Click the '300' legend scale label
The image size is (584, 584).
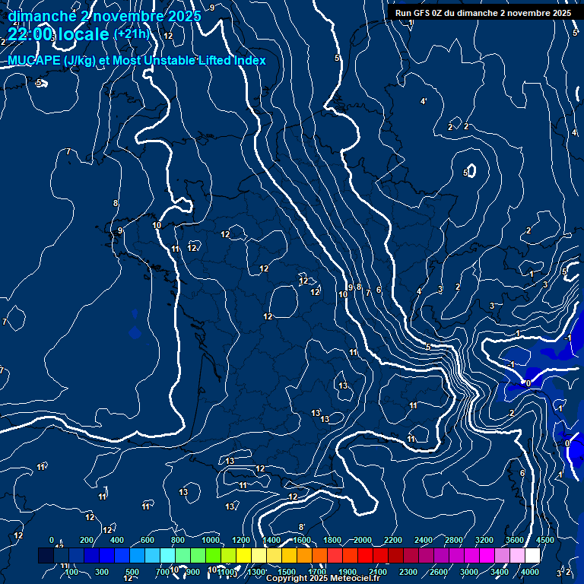[x=102, y=572]
